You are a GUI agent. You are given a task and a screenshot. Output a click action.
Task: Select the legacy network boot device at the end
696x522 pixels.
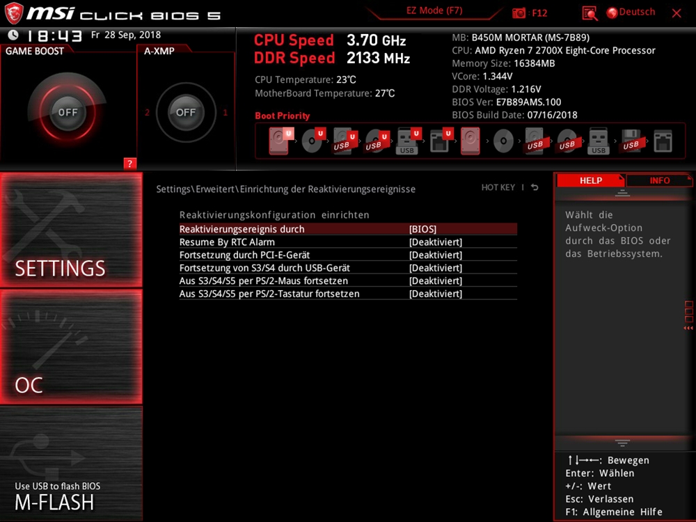pos(663,141)
